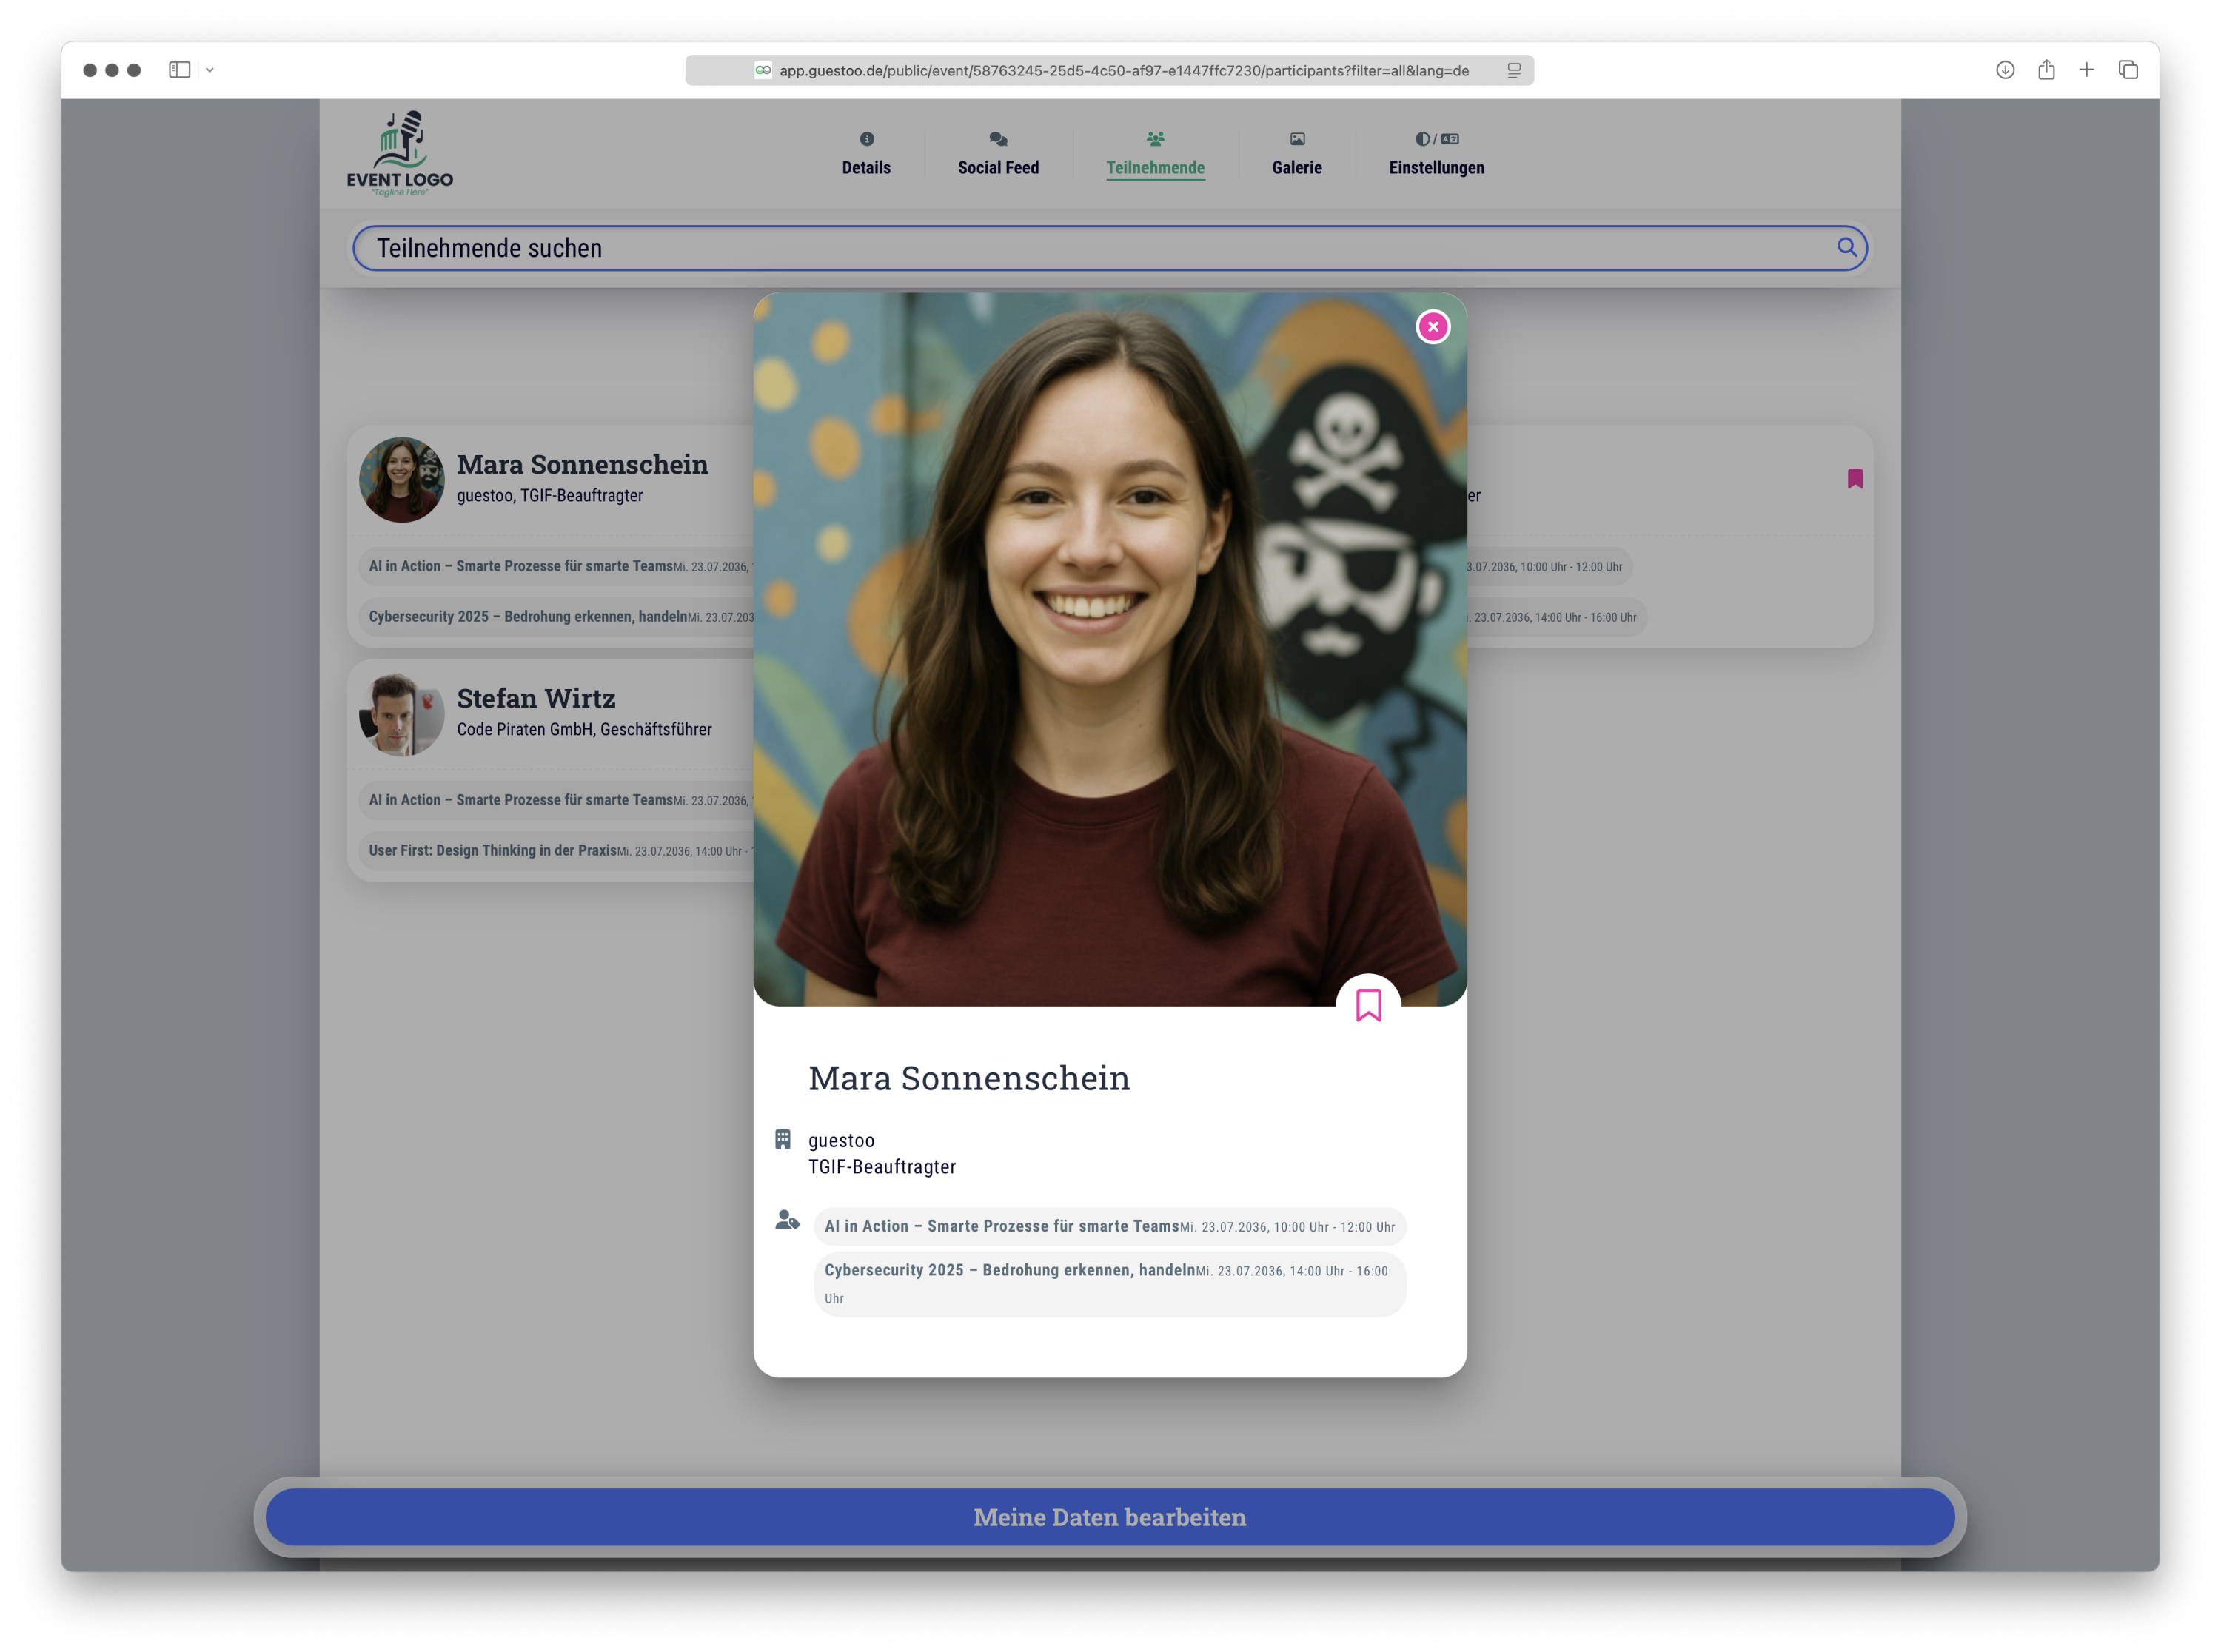The height and width of the screenshot is (1652, 2221).
Task: Focus the Teilnehmende suchen search field
Action: pos(1000,248)
